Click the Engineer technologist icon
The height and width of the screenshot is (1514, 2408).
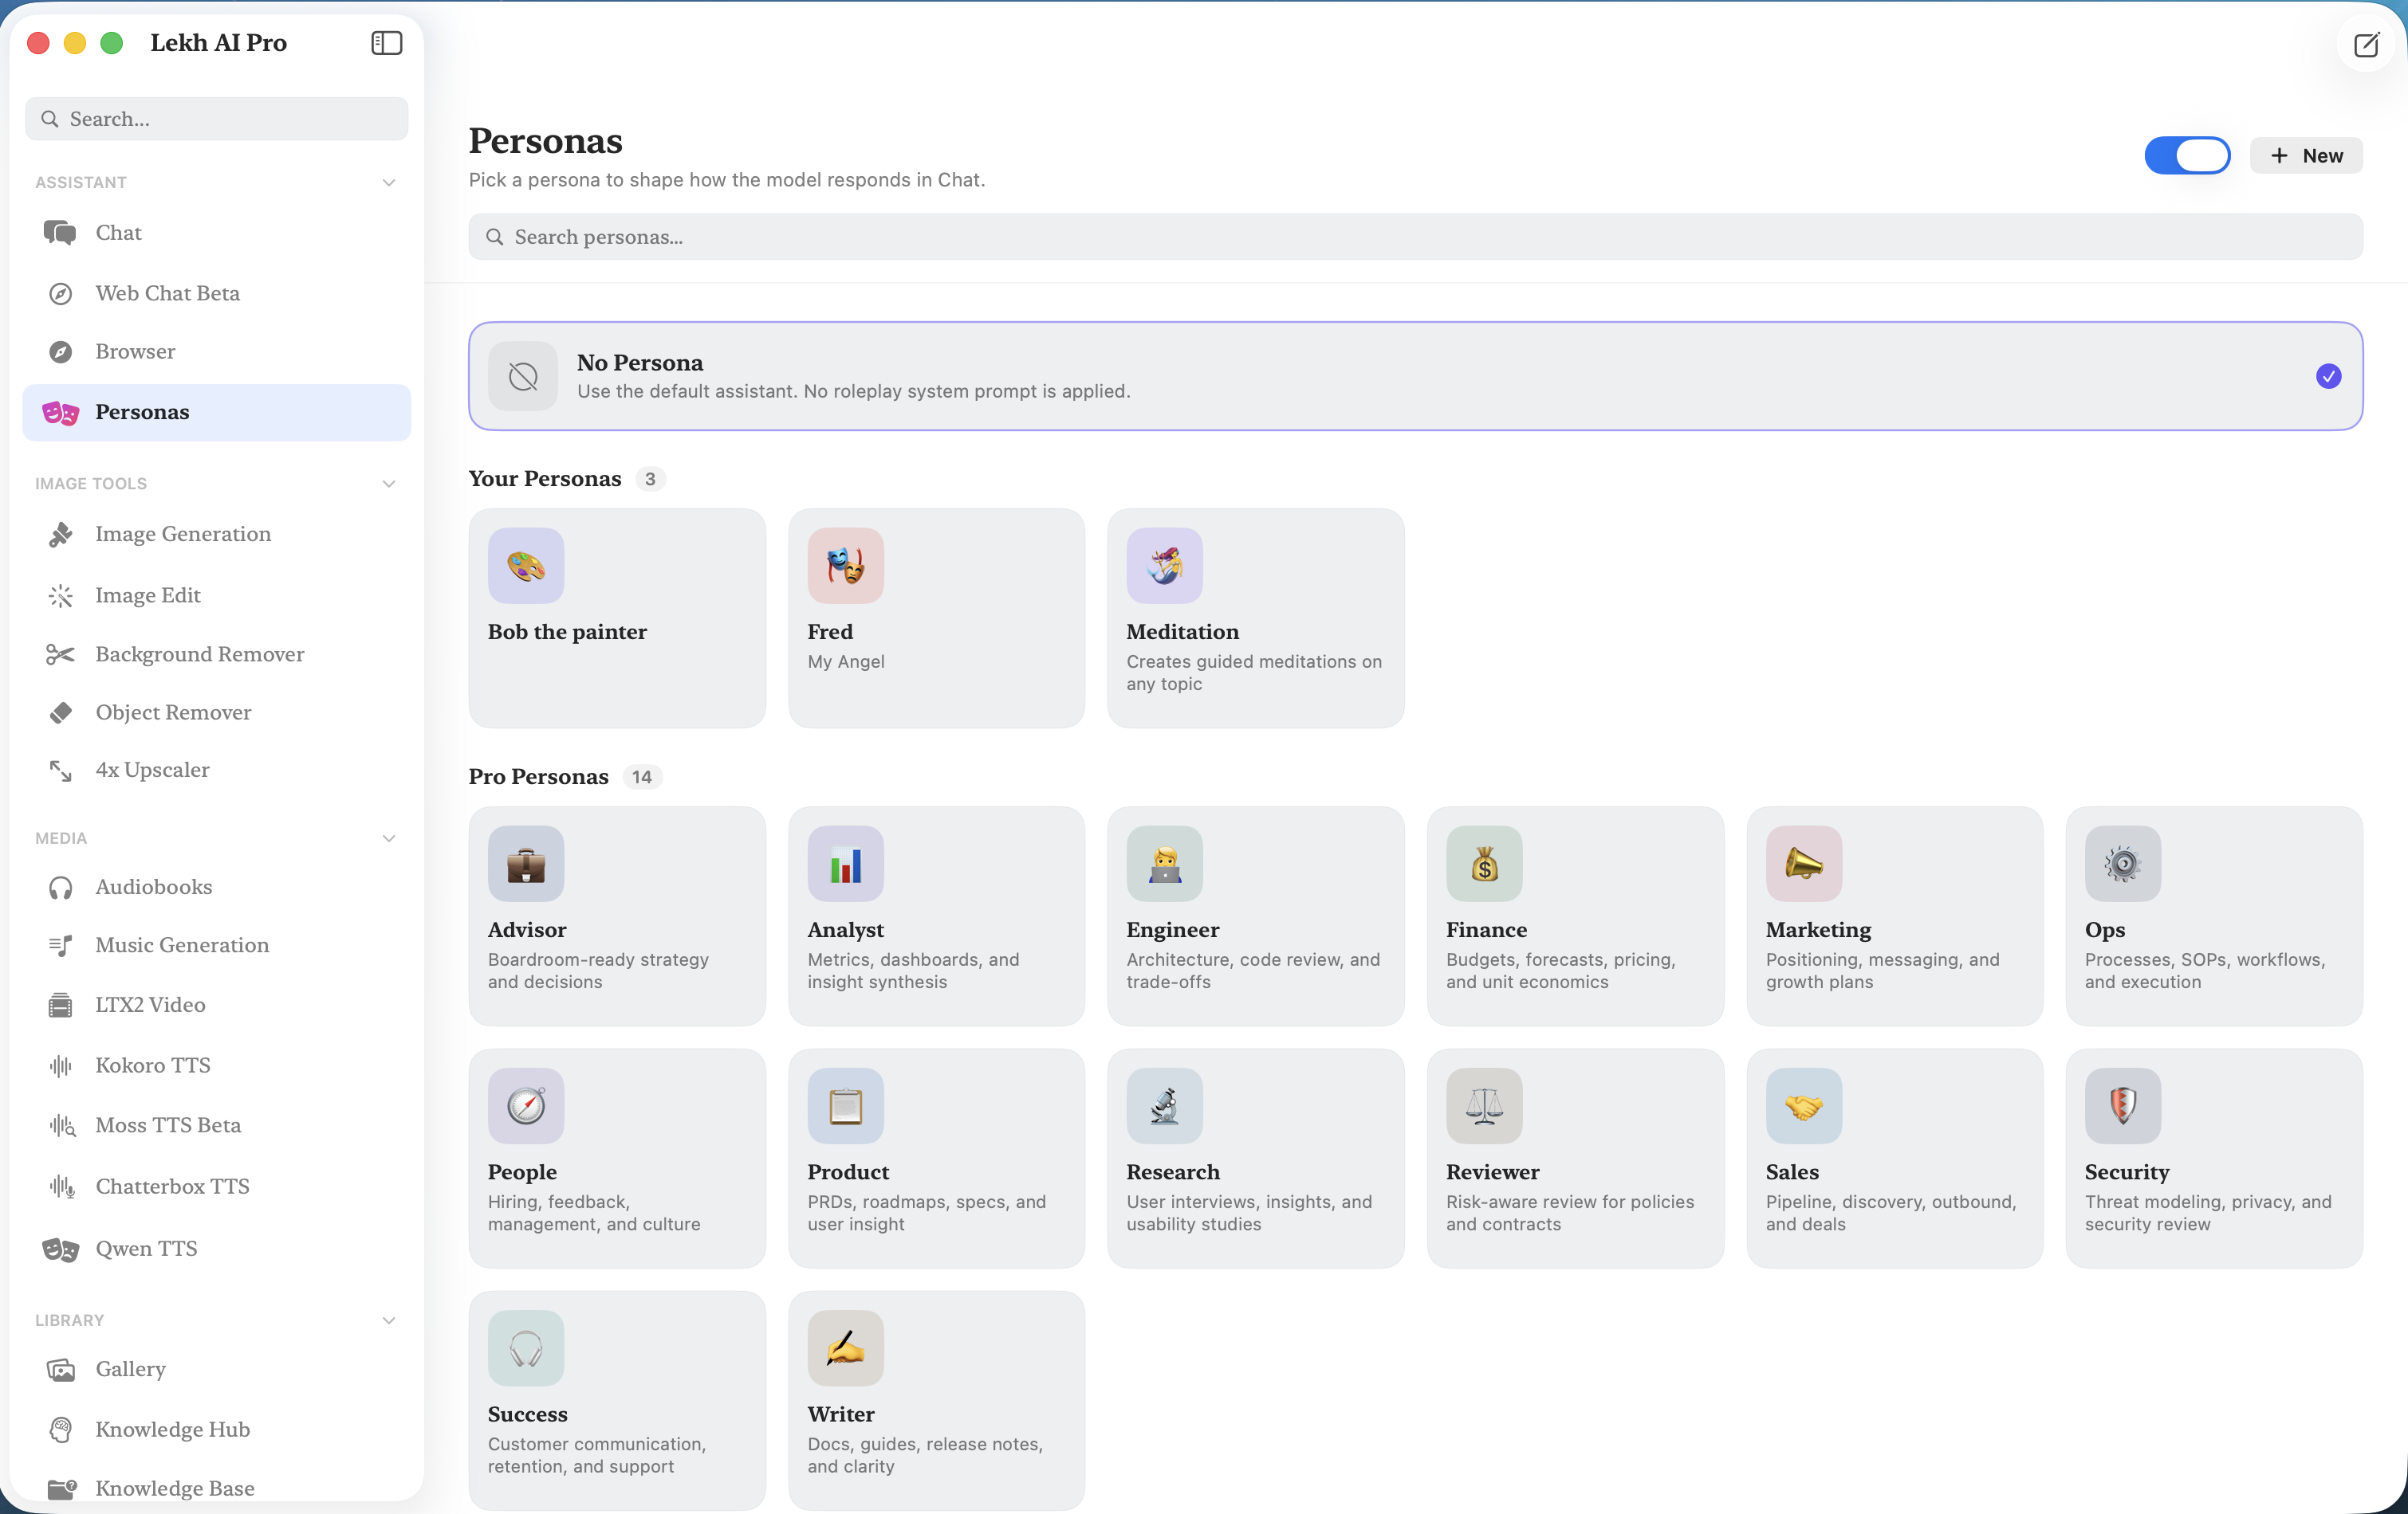click(x=1164, y=864)
